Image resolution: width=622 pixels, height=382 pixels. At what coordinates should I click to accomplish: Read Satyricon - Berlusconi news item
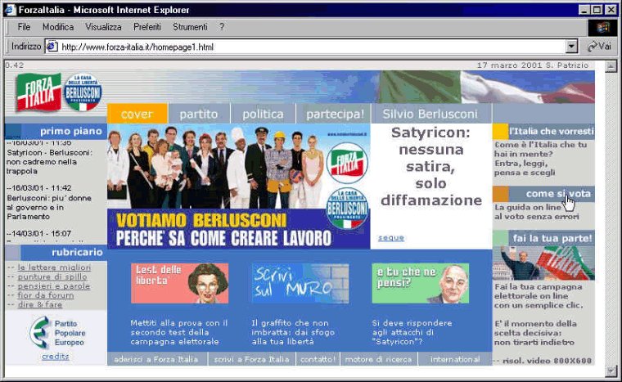(x=50, y=162)
